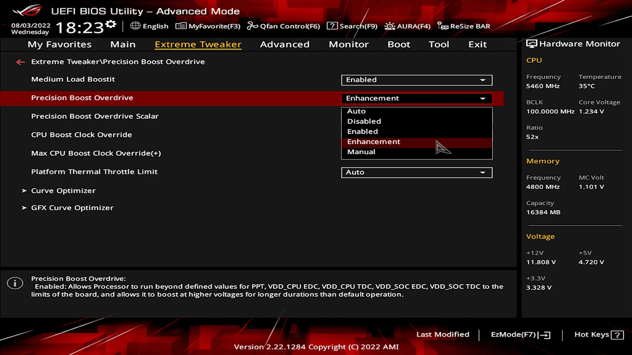Click the capacity 16384 MB value
The width and height of the screenshot is (632, 355).
tap(543, 212)
